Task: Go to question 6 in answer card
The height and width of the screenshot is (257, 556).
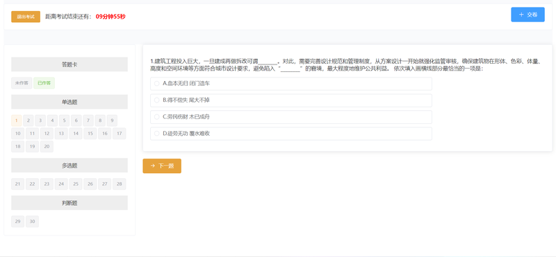Action: pyautogui.click(x=76, y=121)
